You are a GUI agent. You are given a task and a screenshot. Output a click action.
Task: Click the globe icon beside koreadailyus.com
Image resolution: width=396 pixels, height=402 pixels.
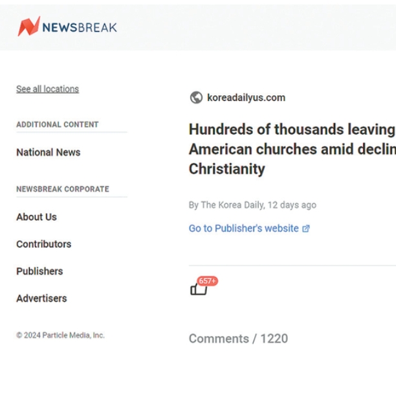(196, 98)
